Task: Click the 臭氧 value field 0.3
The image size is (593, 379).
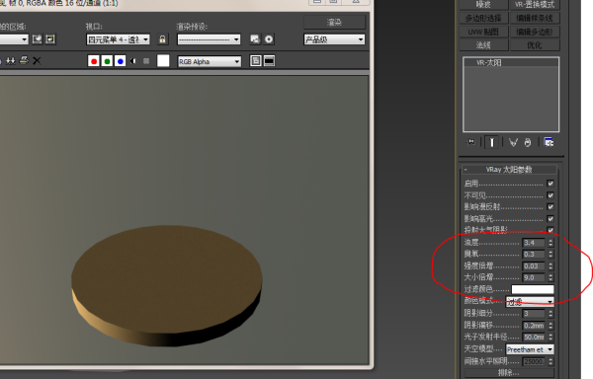Action: 534,254
